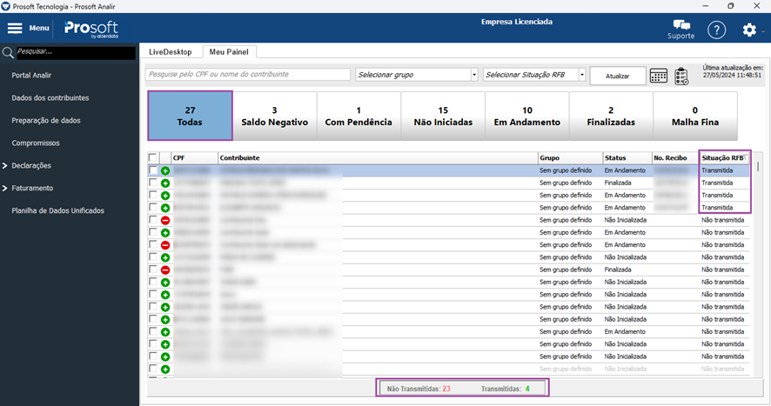Open dropdown arrow beside settings gear
The height and width of the screenshot is (406, 771).
[763, 30]
